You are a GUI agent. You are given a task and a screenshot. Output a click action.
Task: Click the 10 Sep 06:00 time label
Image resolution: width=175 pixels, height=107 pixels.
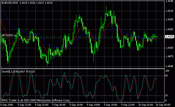coord(163,105)
